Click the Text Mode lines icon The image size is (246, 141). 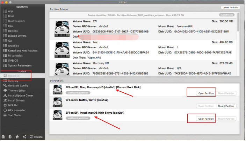coord(5,115)
